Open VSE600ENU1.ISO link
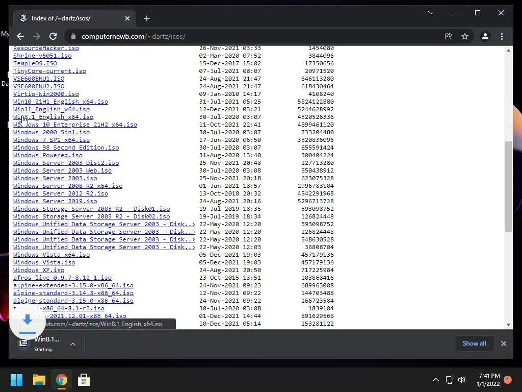This screenshot has width=522, height=392. (39, 79)
